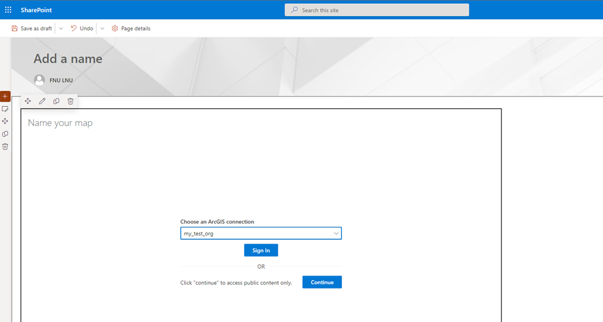Click the Undo button
Screen dimensions: 603x322
pos(82,28)
